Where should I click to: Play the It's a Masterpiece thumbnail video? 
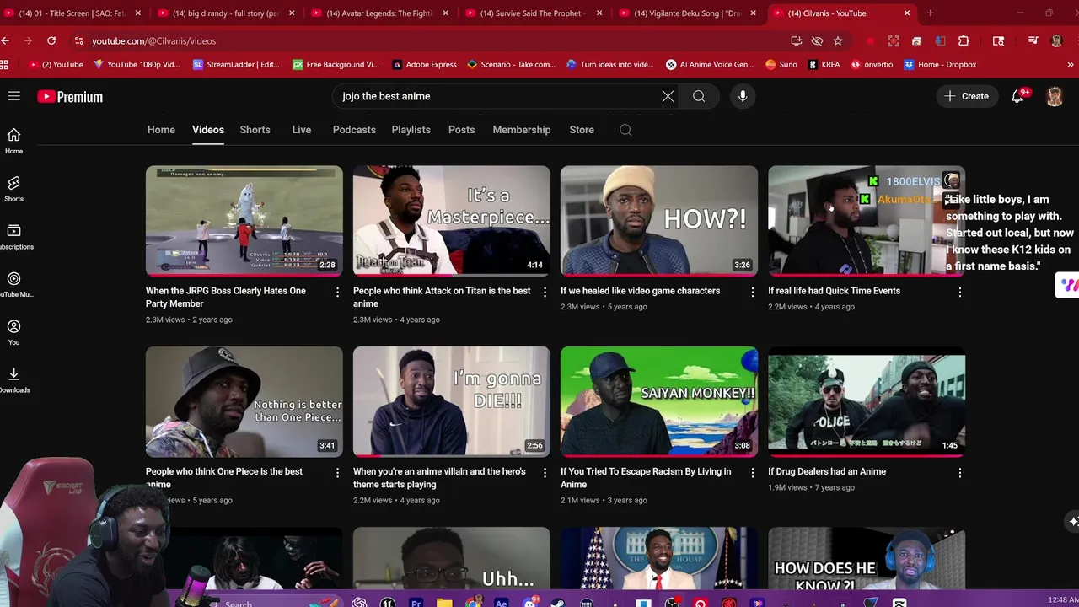click(x=452, y=221)
